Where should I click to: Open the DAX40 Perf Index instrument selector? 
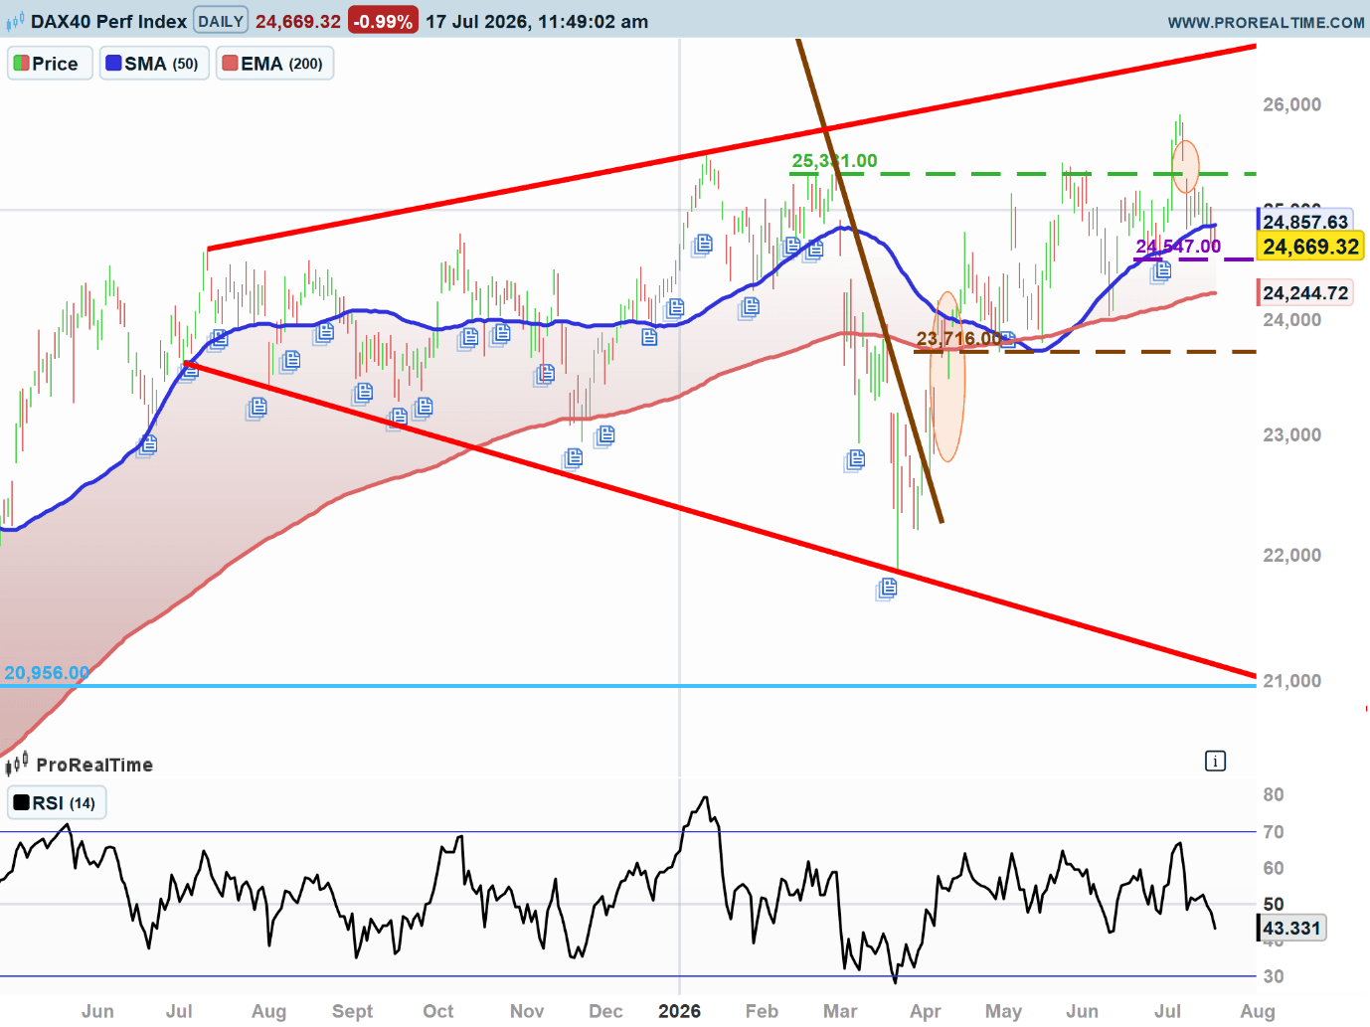pos(108,21)
